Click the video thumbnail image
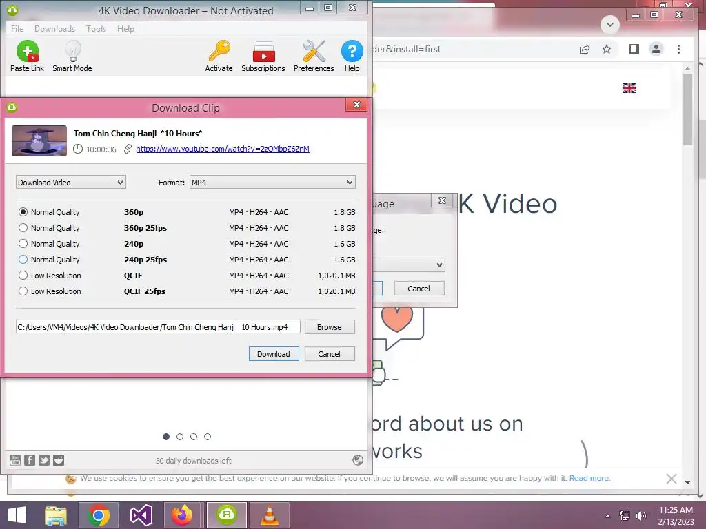The image size is (706, 529). coord(39,141)
